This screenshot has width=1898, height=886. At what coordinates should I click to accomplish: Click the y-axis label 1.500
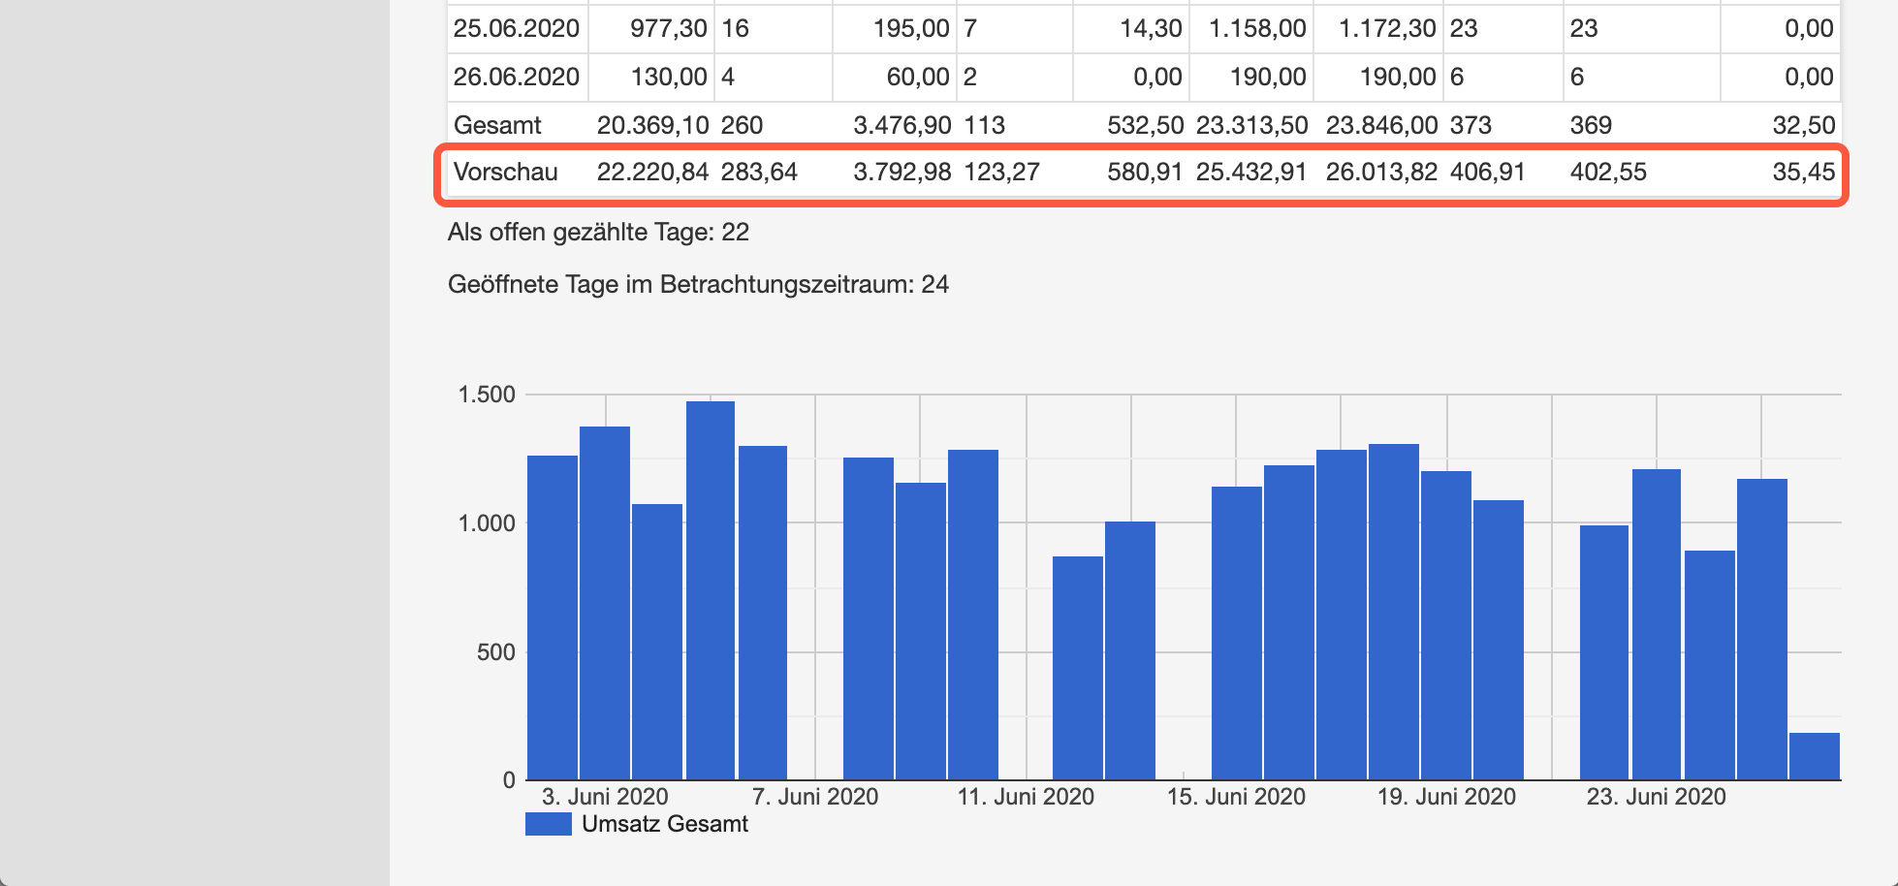click(x=487, y=395)
